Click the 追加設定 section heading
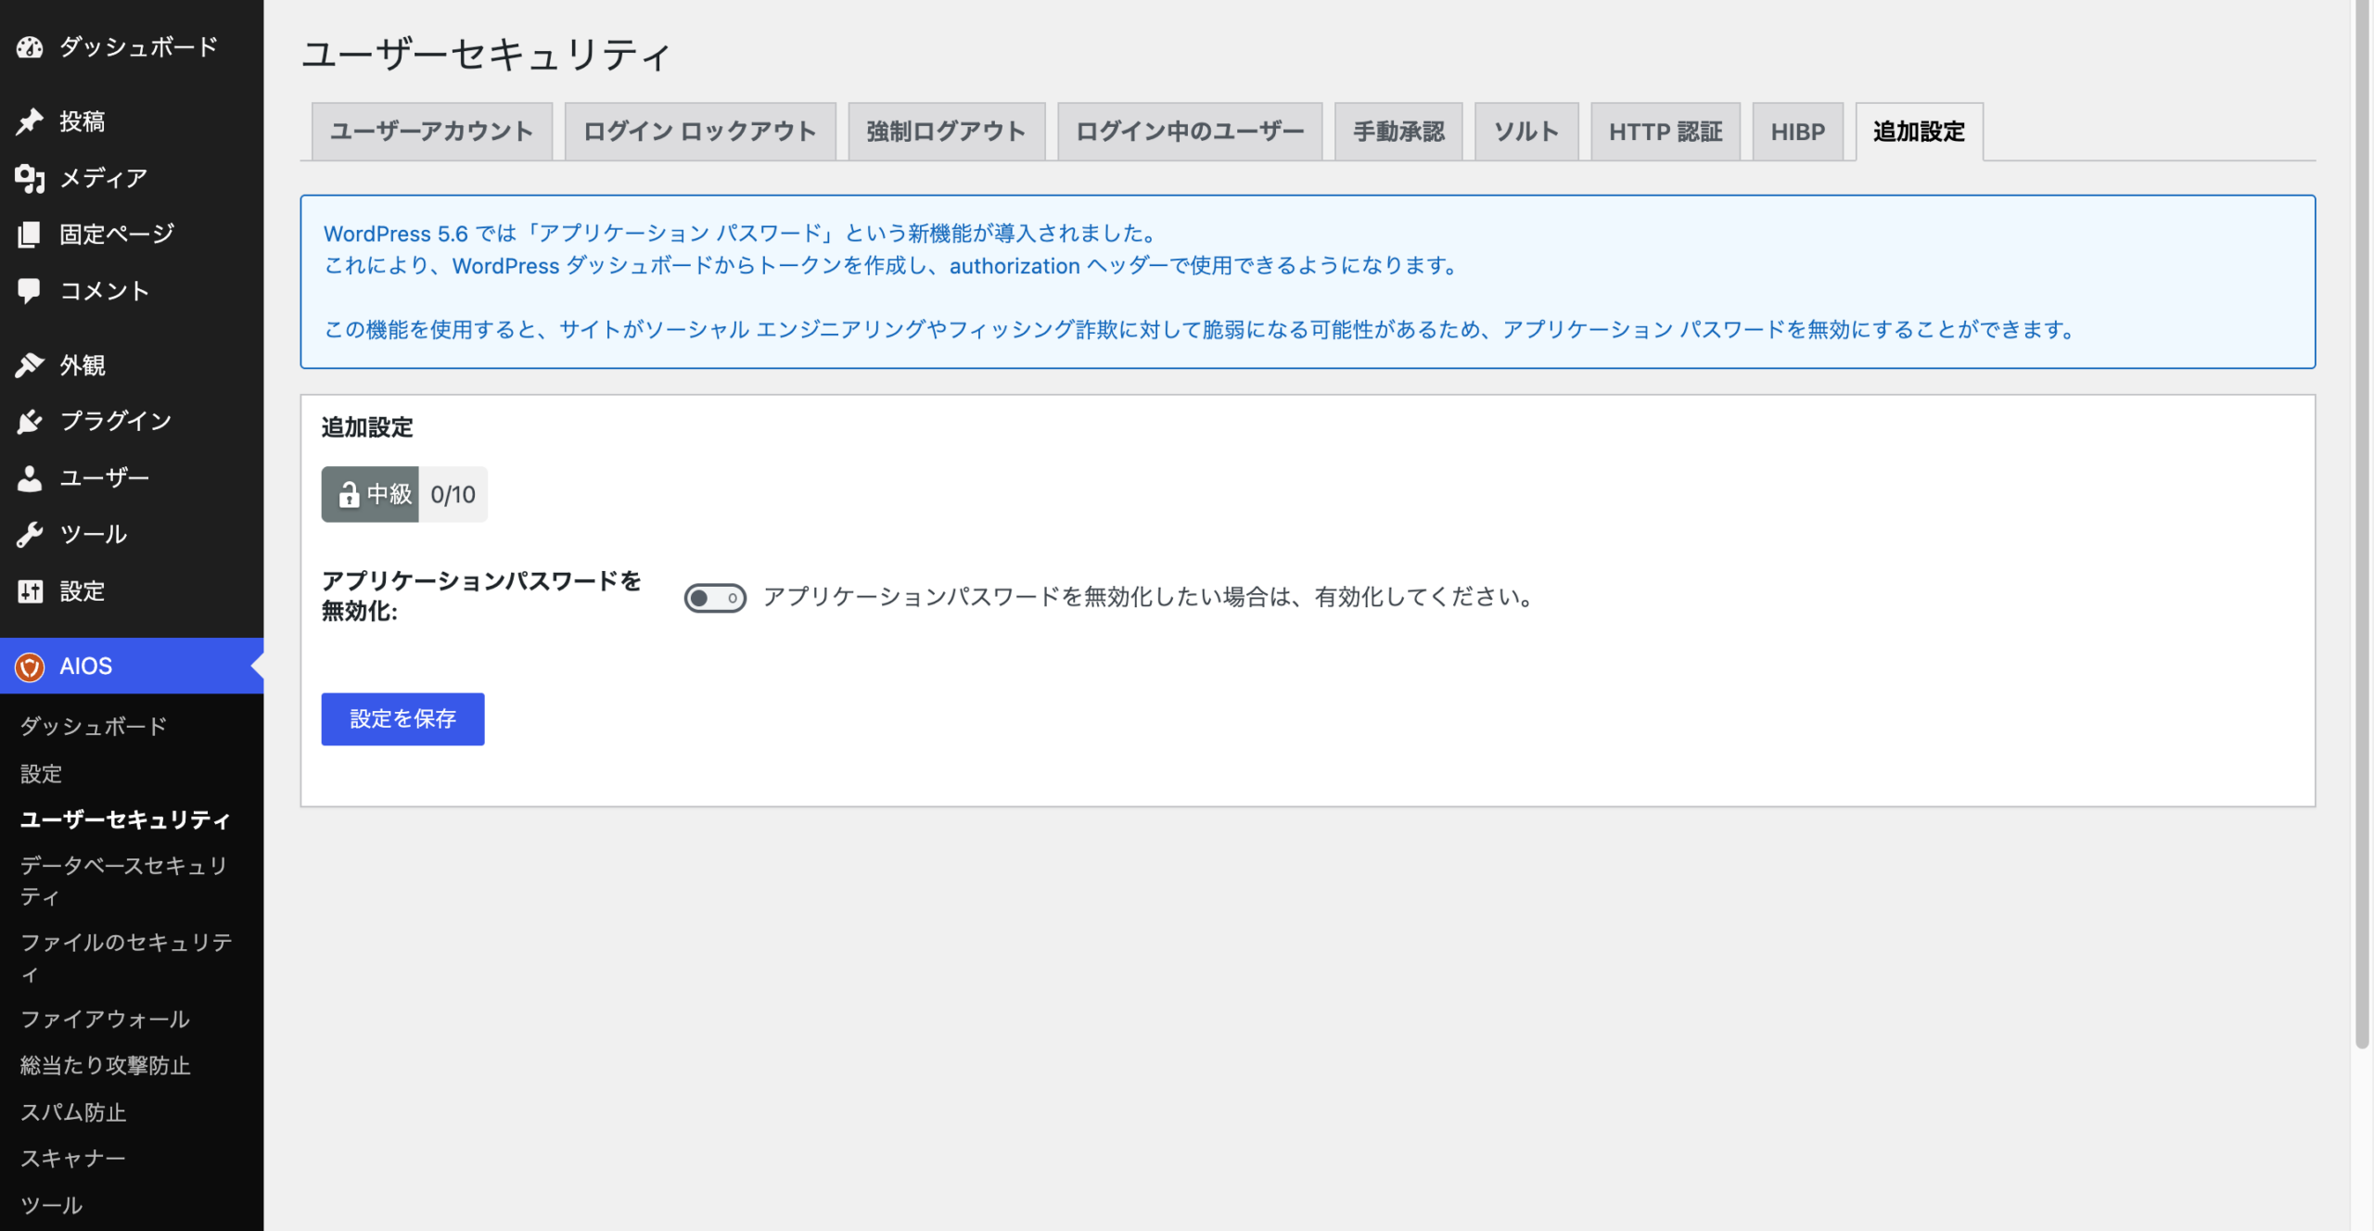This screenshot has width=2374, height=1231. (x=367, y=427)
